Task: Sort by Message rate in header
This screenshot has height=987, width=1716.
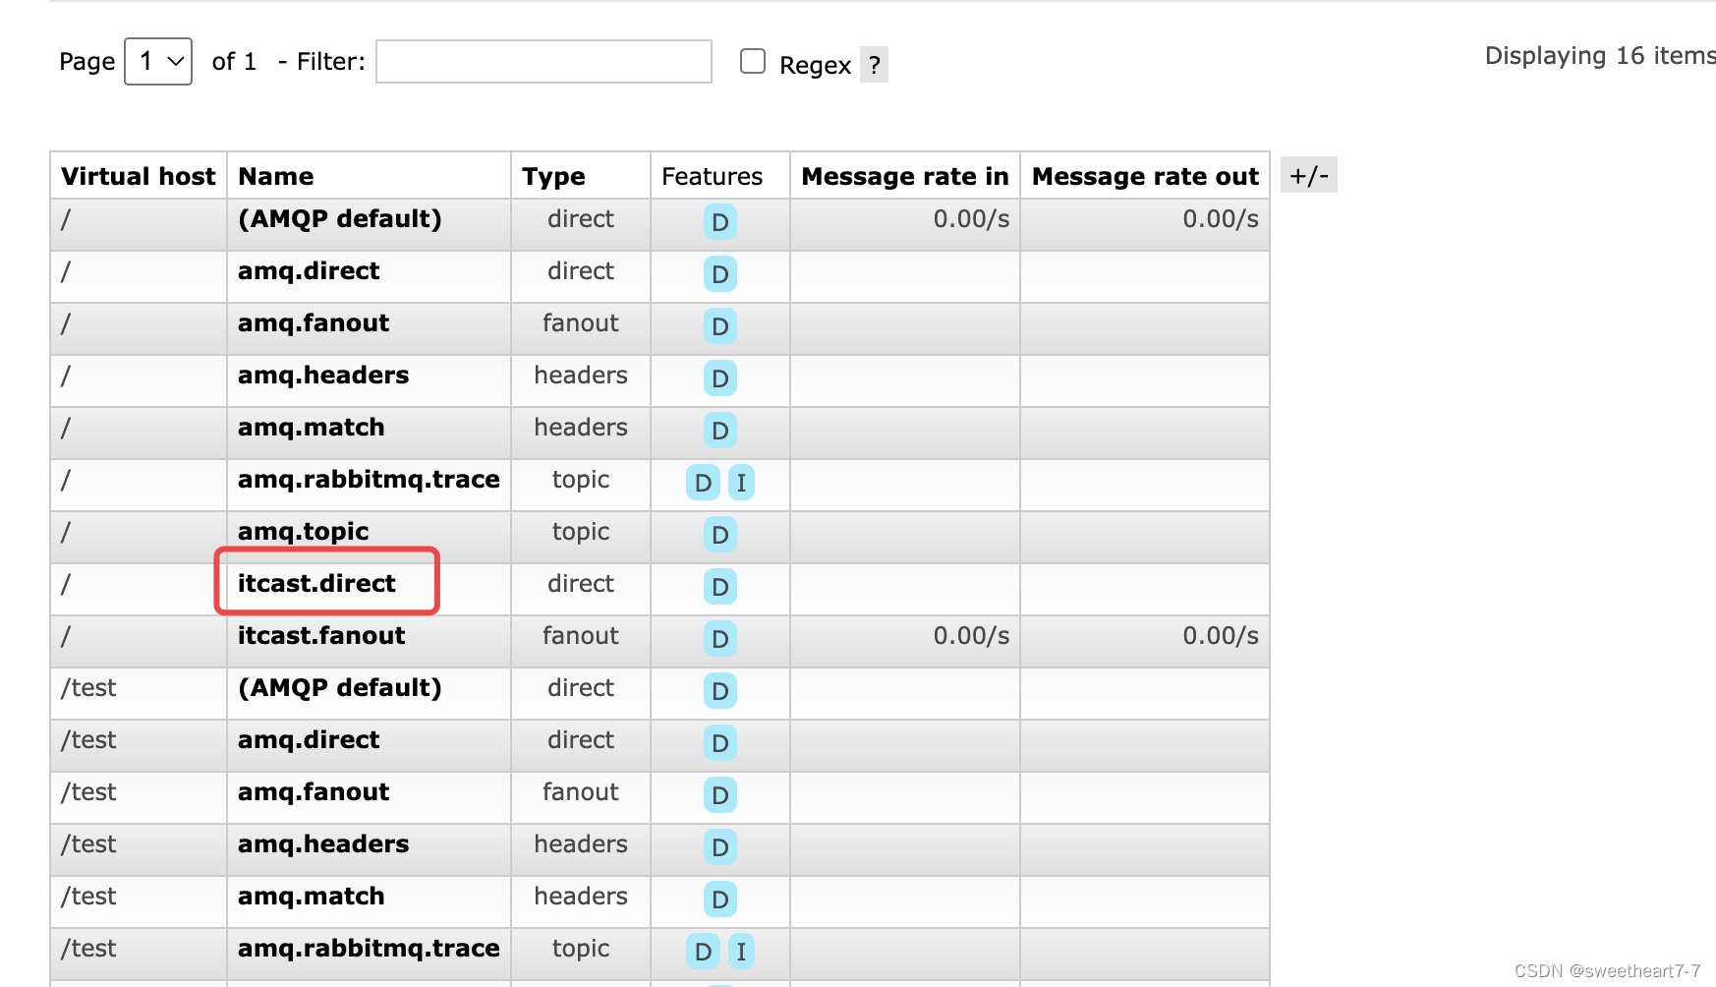Action: [x=905, y=176]
